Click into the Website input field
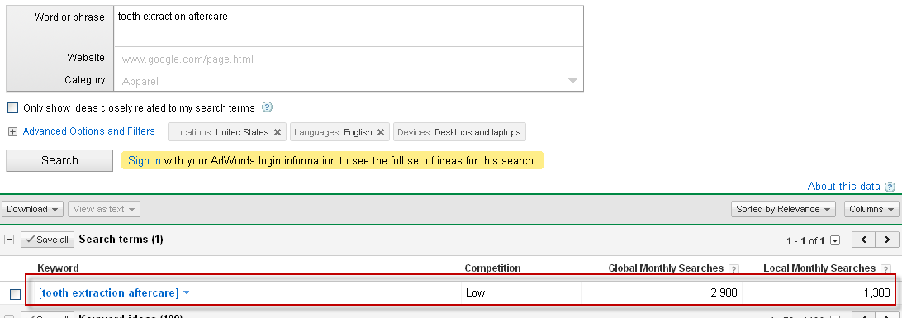Image resolution: width=902 pixels, height=318 pixels. pos(349,59)
